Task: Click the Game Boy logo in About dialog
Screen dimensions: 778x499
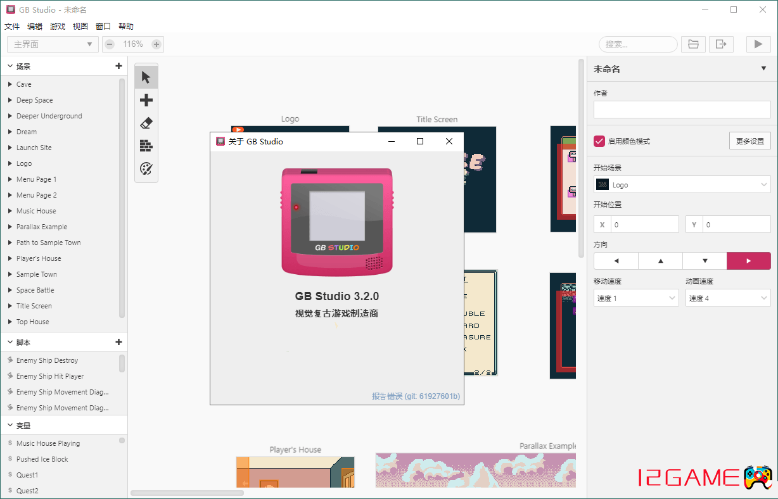Action: pos(337,222)
